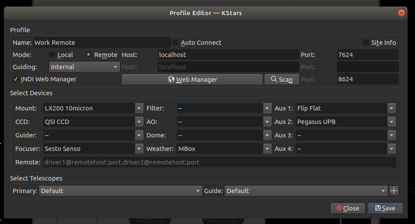
Task: Click the Remote drivers input field
Action: (x=220, y=162)
